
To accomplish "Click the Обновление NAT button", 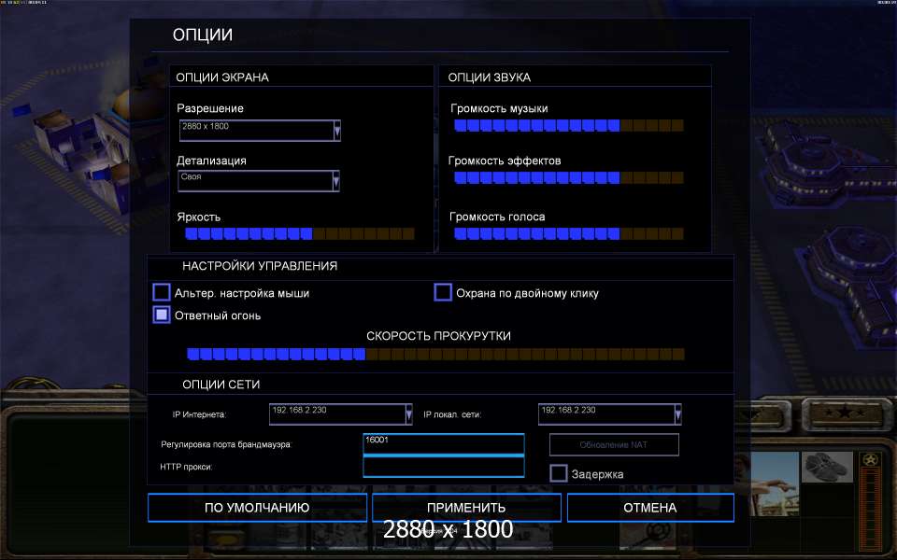I will pyautogui.click(x=614, y=444).
